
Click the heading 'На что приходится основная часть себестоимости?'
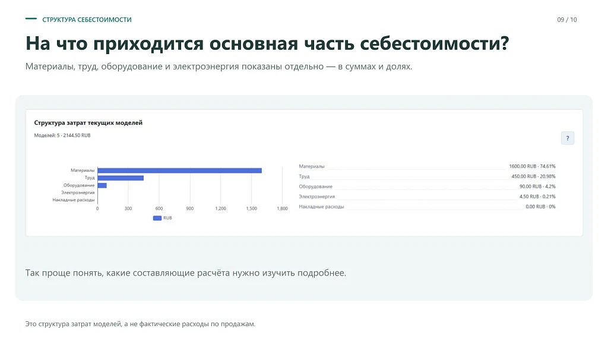coord(267,43)
